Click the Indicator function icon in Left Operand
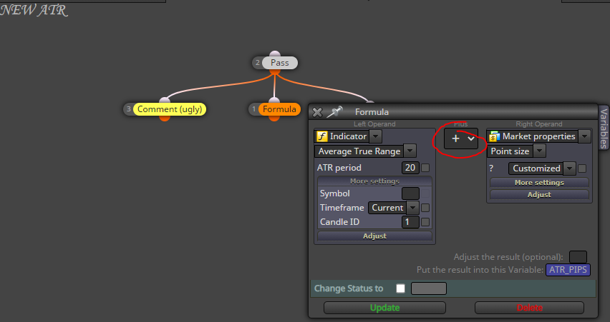This screenshot has width=610, height=322. pyautogui.click(x=322, y=136)
